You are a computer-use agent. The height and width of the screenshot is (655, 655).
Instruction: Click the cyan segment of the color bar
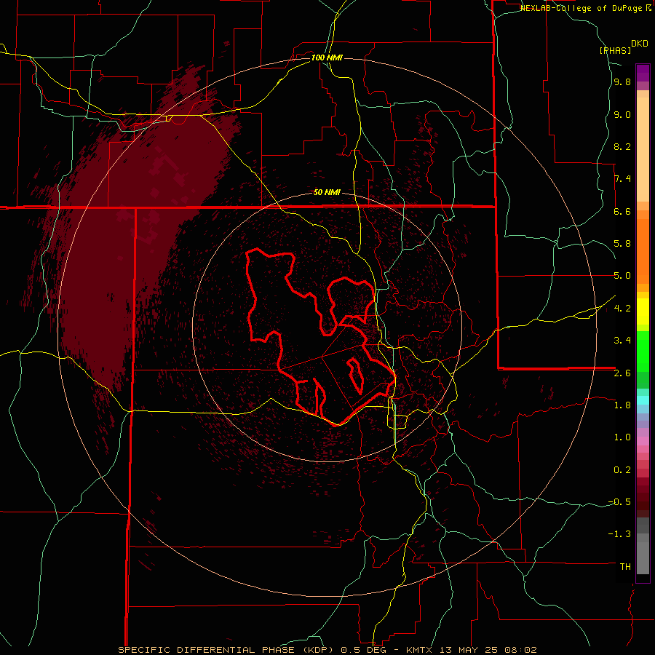click(x=643, y=400)
